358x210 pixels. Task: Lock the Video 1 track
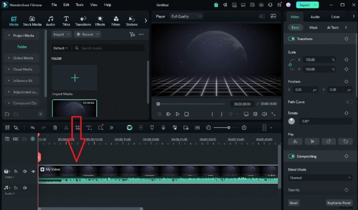coord(16,171)
